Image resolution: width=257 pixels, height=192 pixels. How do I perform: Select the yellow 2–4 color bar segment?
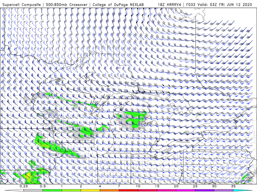pos(90,190)
